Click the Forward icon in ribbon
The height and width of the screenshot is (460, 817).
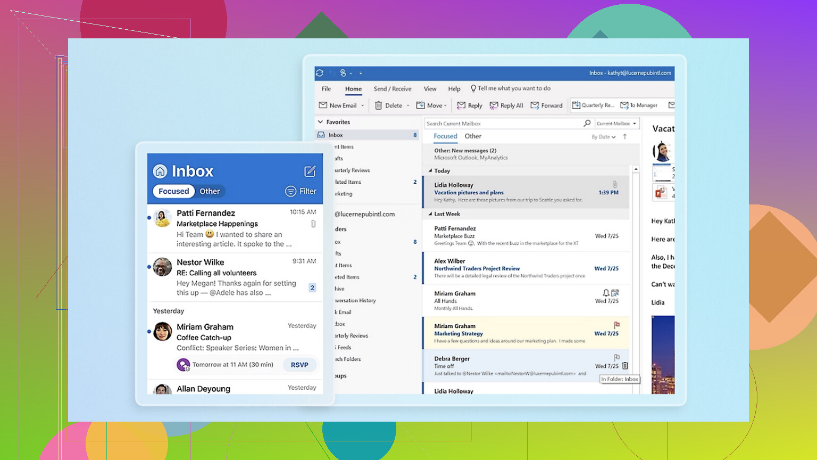click(535, 105)
